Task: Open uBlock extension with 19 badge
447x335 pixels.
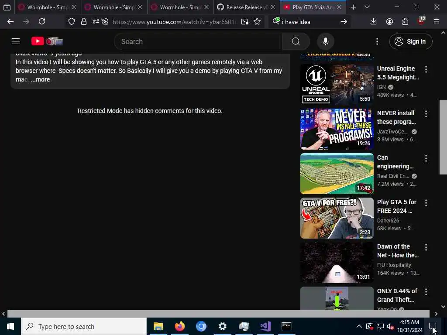Action: pyautogui.click(x=421, y=21)
